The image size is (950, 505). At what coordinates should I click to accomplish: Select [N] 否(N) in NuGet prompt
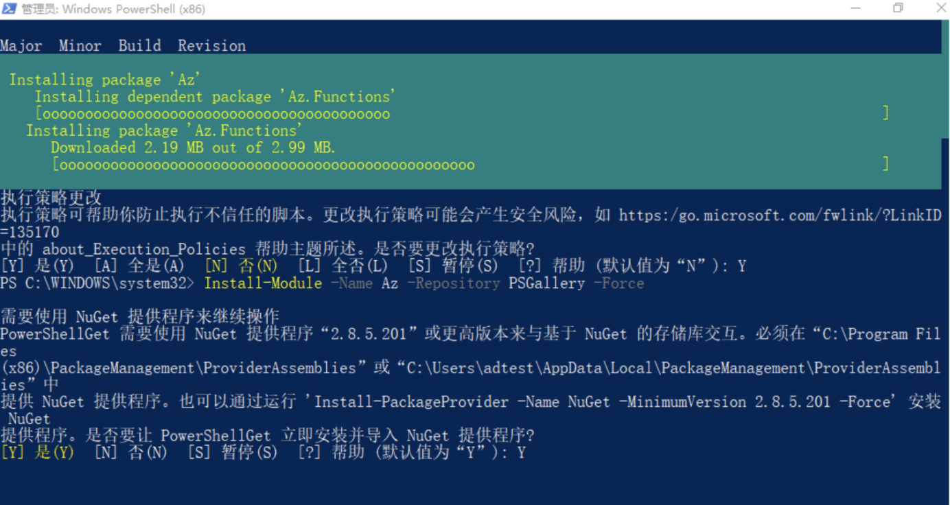coord(130,453)
